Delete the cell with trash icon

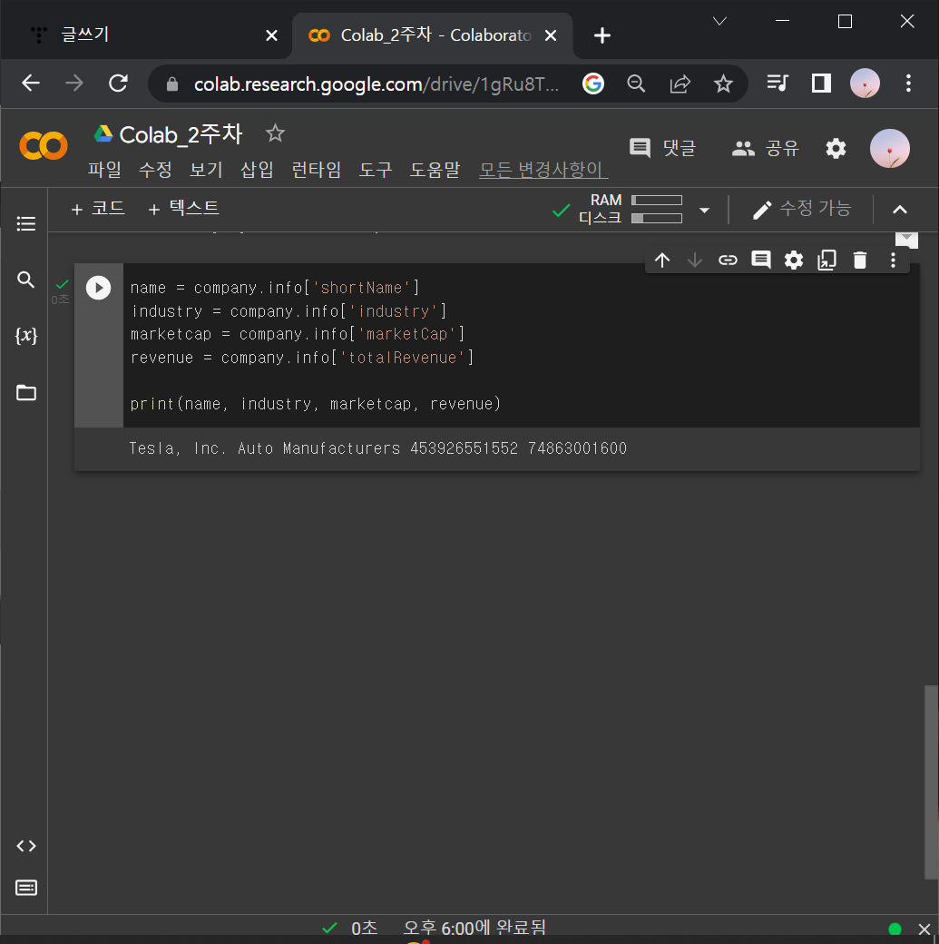click(x=860, y=261)
